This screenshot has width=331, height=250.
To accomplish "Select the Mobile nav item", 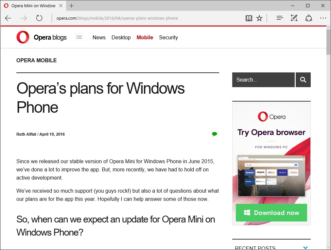I will tap(145, 37).
